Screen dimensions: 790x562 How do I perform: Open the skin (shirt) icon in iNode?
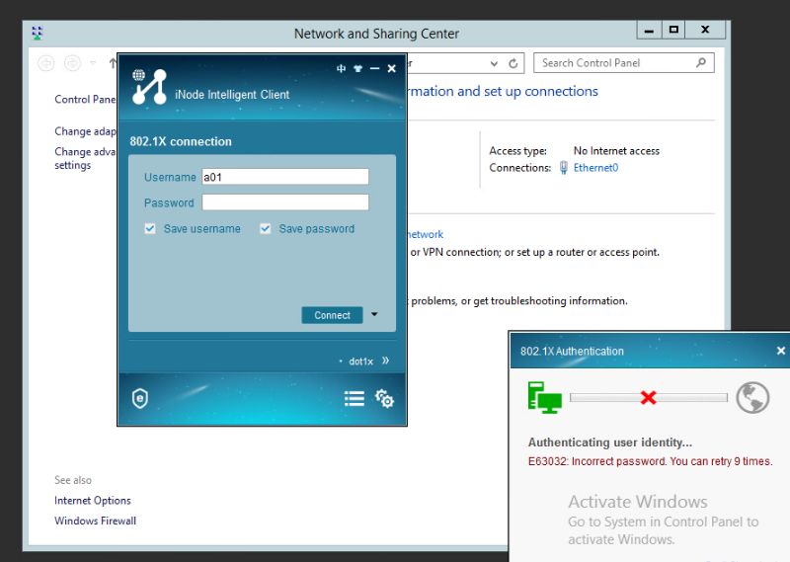click(x=357, y=68)
